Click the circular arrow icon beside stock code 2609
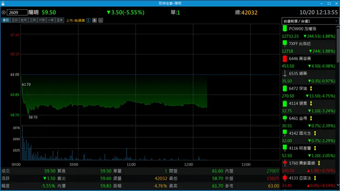340x191 pixels. tap(4, 12)
